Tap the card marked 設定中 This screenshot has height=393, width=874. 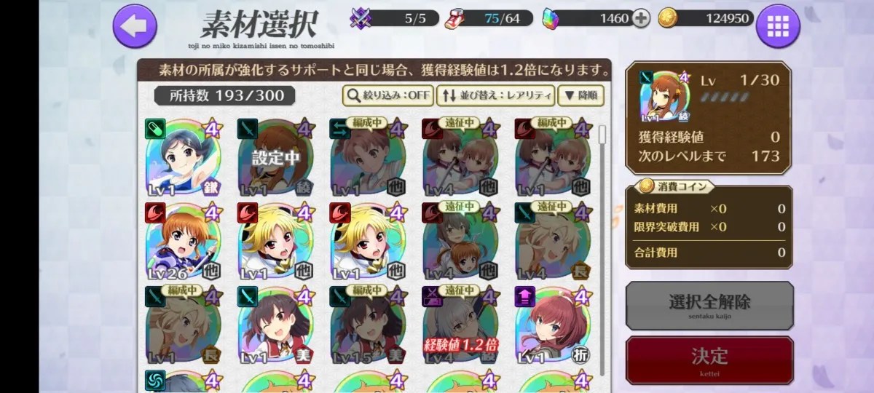pyautogui.click(x=277, y=158)
